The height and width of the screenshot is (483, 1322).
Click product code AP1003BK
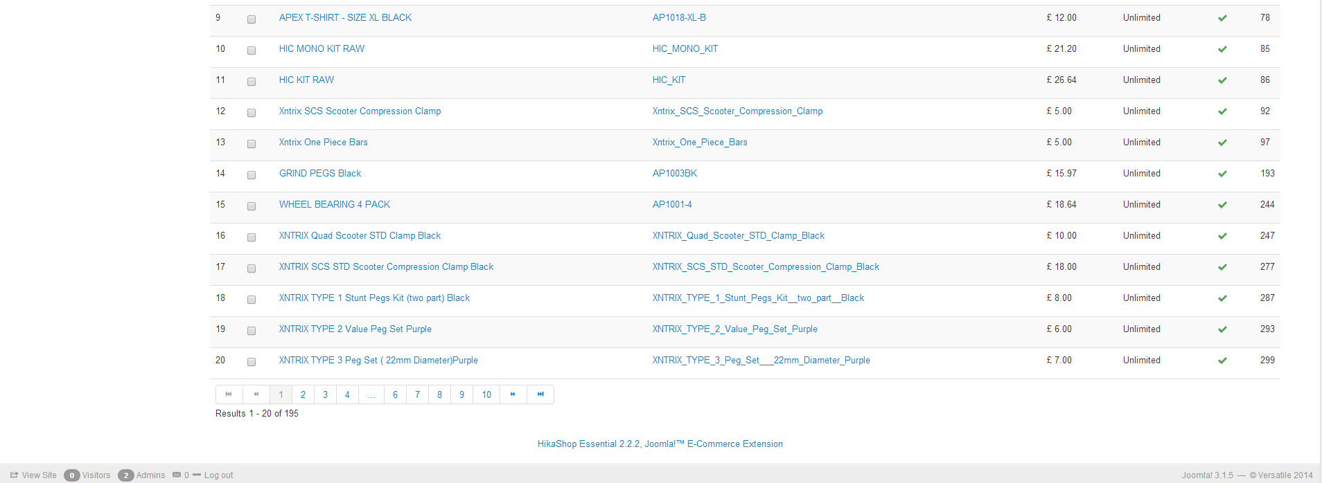675,173
